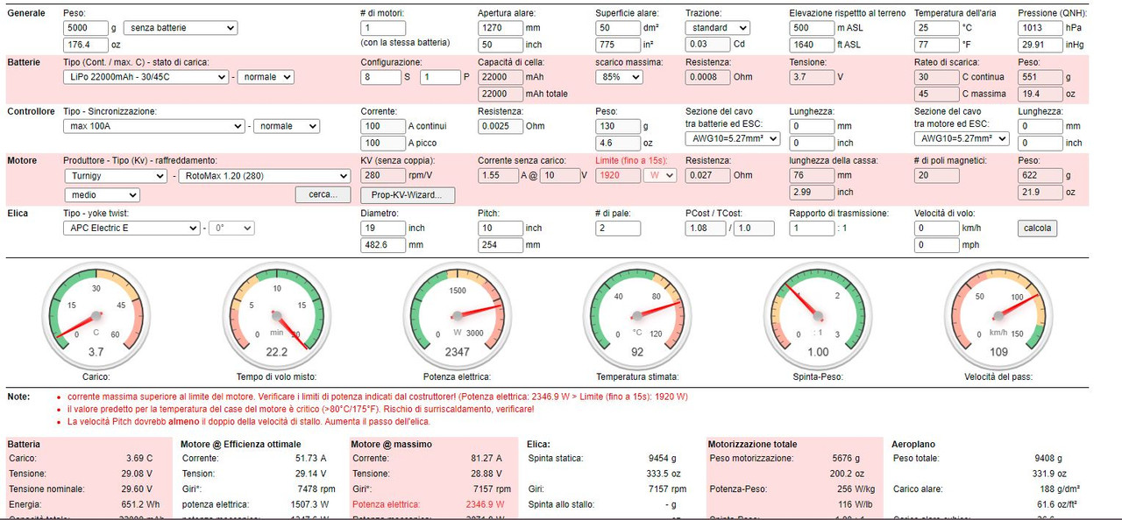Edit the wing area 775 in² field
The image size is (1122, 520).
click(x=618, y=45)
